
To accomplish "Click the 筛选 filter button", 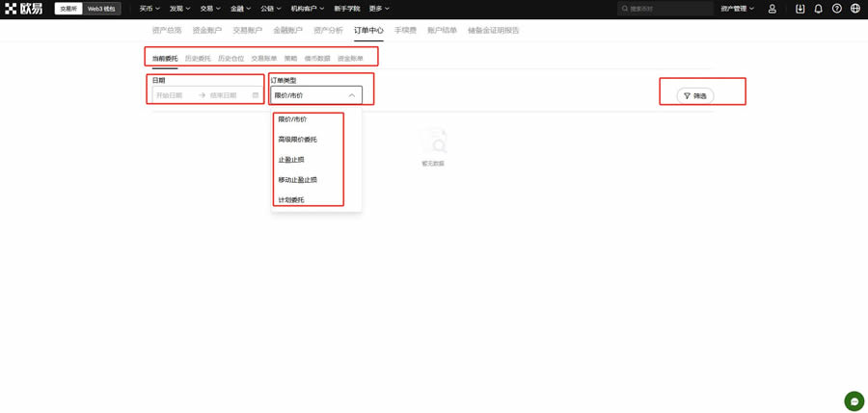I will 695,95.
